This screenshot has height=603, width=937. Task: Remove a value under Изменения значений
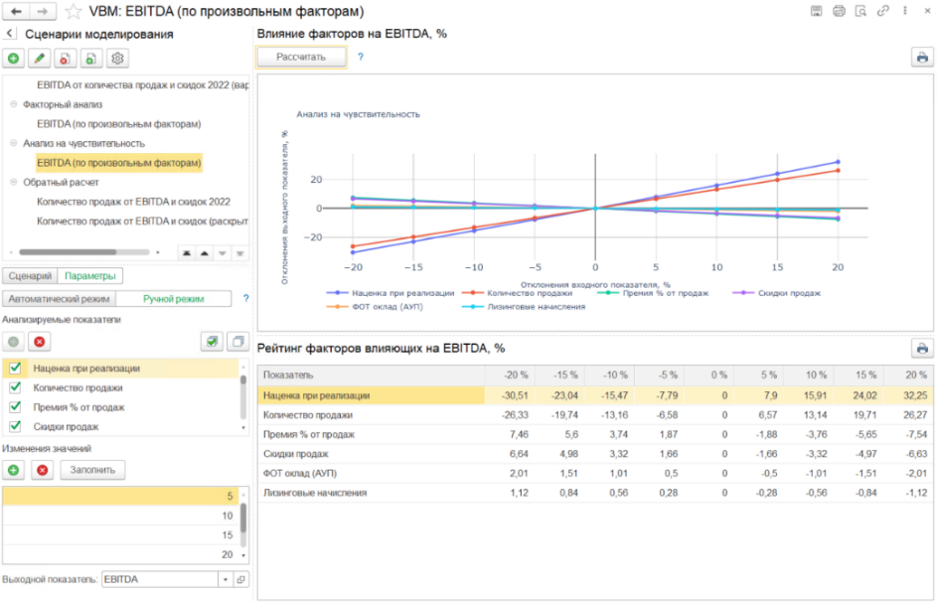click(43, 470)
